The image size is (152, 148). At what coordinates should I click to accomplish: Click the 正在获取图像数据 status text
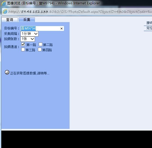click(x=30, y=73)
